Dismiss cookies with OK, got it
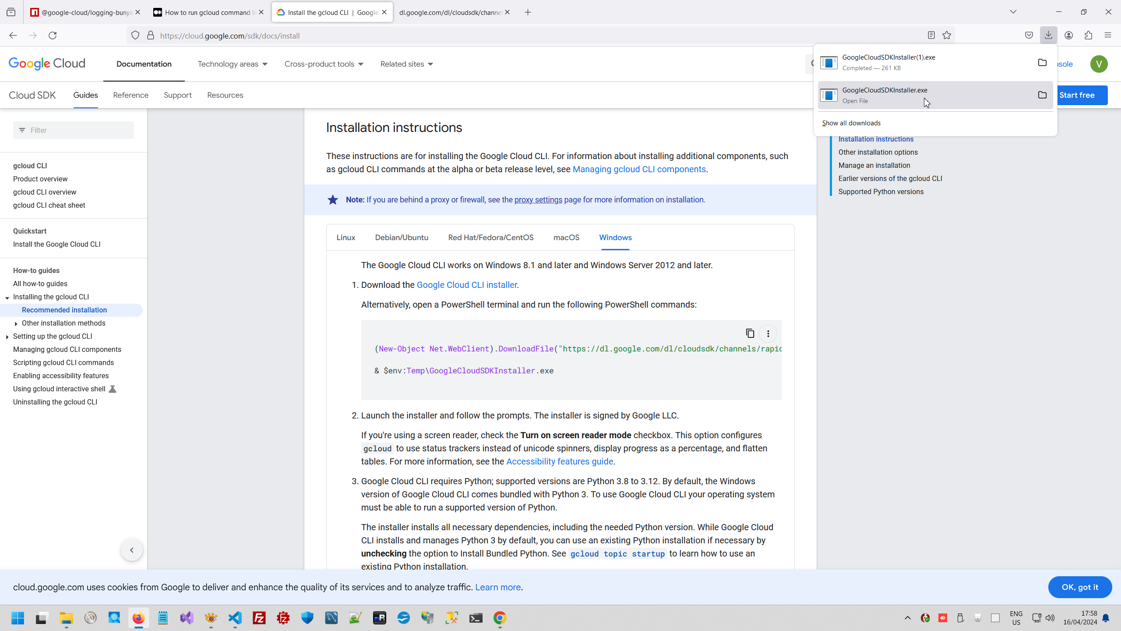 tap(1080, 587)
